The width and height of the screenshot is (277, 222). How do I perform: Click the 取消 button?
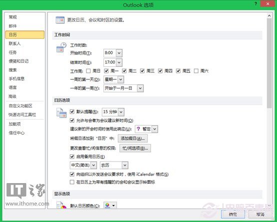point(260,214)
